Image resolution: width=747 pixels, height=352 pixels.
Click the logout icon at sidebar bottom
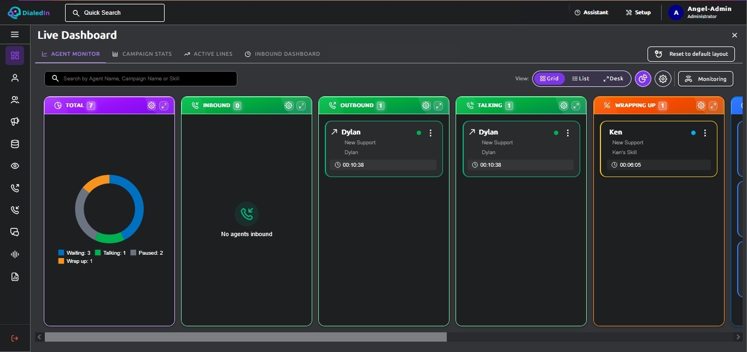[15, 338]
